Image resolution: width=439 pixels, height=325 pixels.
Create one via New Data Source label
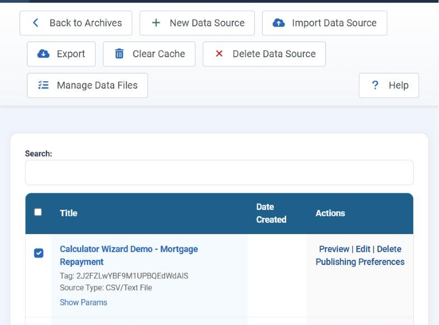pyautogui.click(x=207, y=22)
